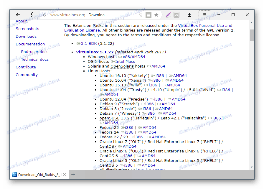The width and height of the screenshot is (264, 189).
Task: Download the 5.1 SDK link
Action: point(89,43)
